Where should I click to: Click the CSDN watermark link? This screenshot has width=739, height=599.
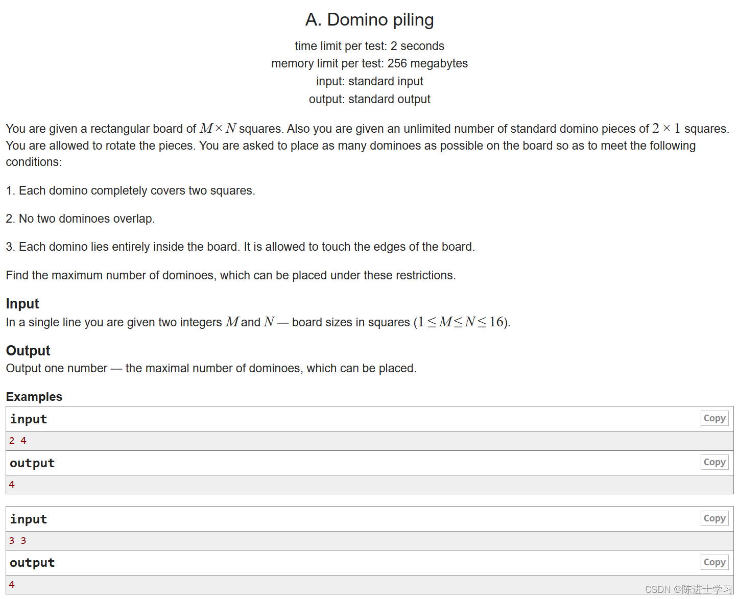pos(687,588)
